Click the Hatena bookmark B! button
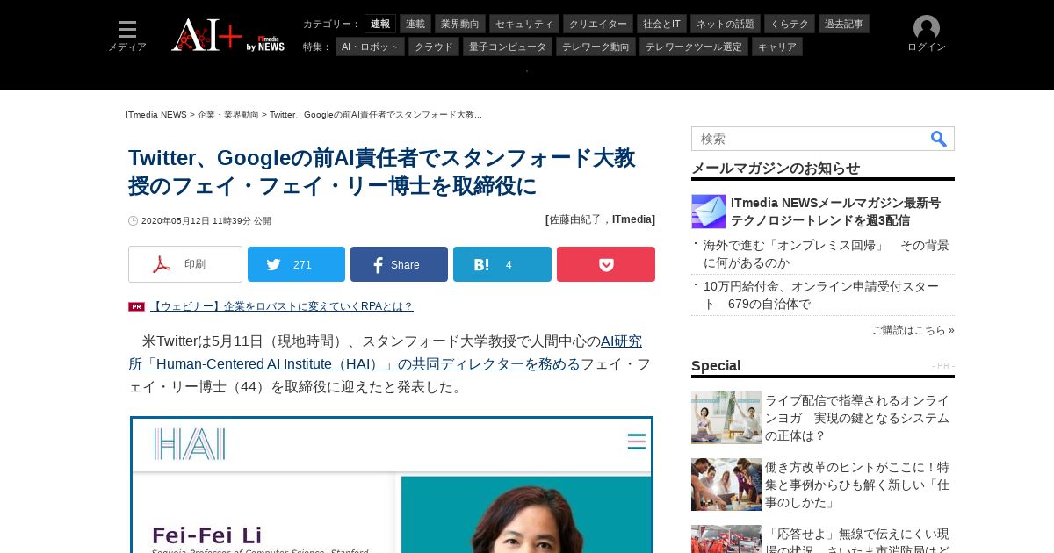This screenshot has width=1054, height=553. coord(502,264)
